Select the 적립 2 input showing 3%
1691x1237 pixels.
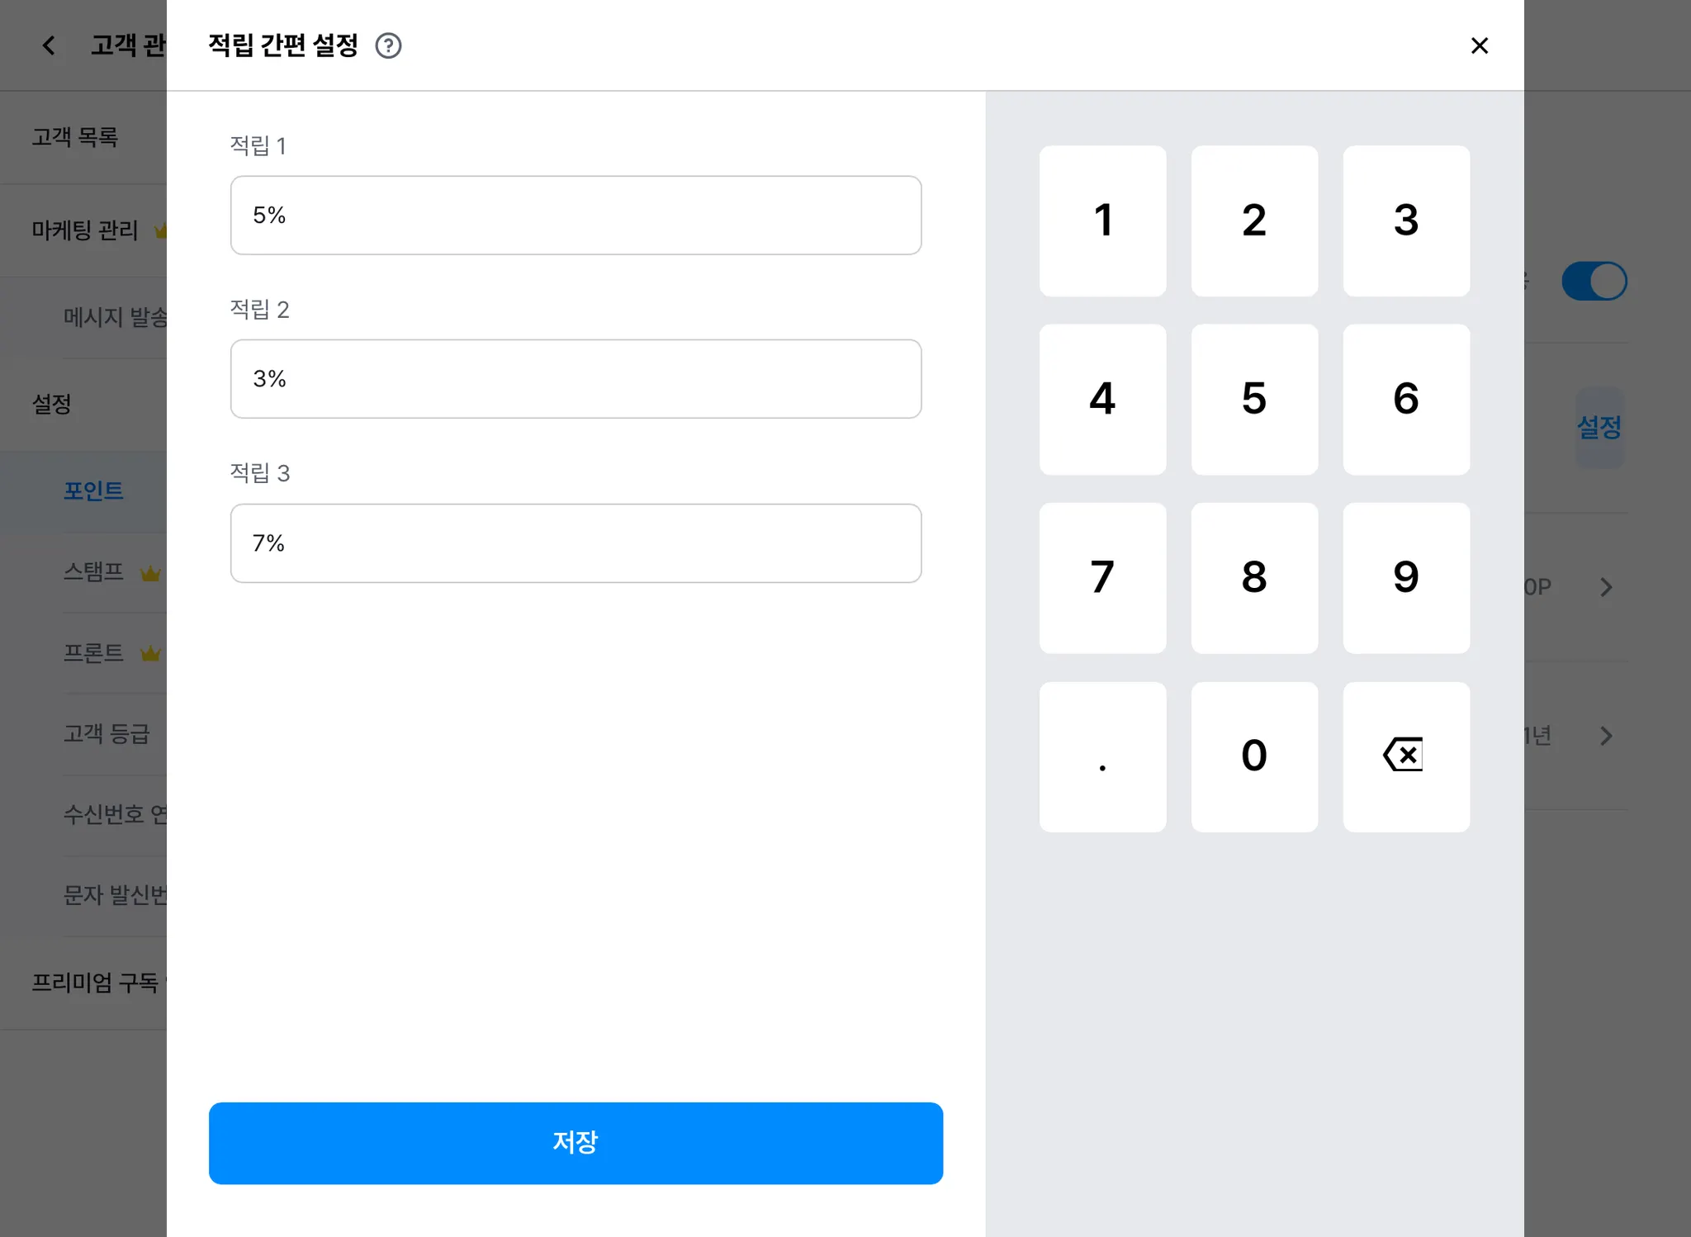click(x=576, y=379)
